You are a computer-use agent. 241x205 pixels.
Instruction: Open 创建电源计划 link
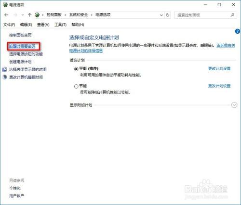click(x=20, y=62)
